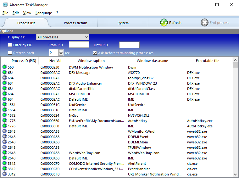The image size is (239, 178).
Task: Select the Process list tab
Action: click(26, 23)
